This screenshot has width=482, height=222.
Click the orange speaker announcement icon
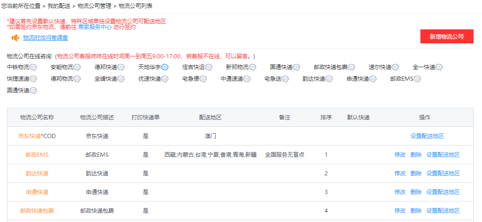click(15, 38)
